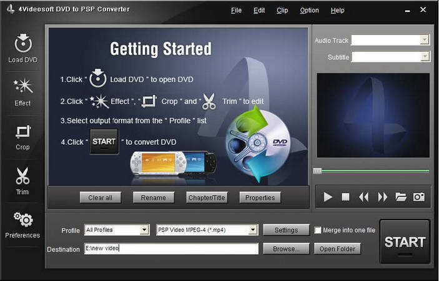This screenshot has width=439, height=281.
Task: Click the large START convert button
Action: 405,242
